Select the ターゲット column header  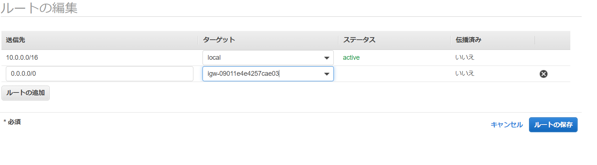click(x=219, y=40)
